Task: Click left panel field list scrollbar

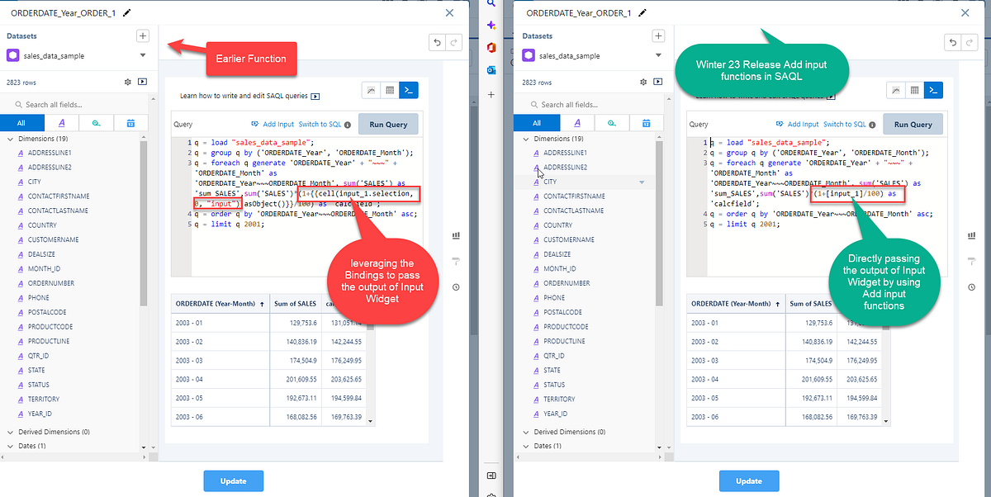Action: coord(144,223)
